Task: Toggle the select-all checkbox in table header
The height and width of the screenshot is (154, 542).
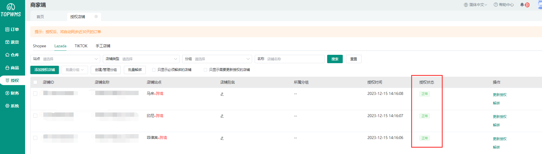Action: pyautogui.click(x=35, y=82)
